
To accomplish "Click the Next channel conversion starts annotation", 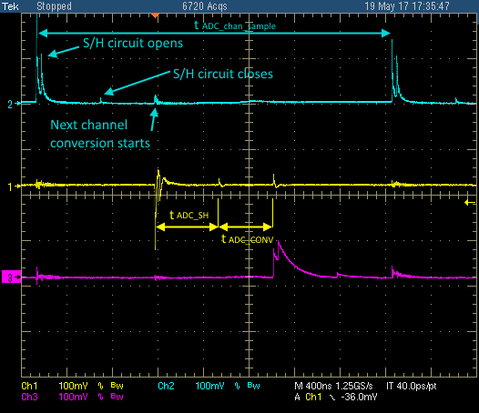I will coord(100,134).
